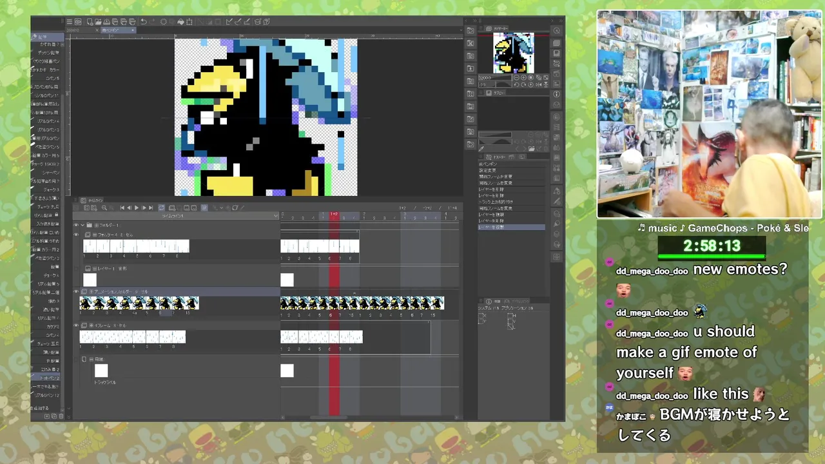Screen dimensions: 825x464
Task: Click the Navigator penguin thumbnail
Action: click(x=514, y=52)
